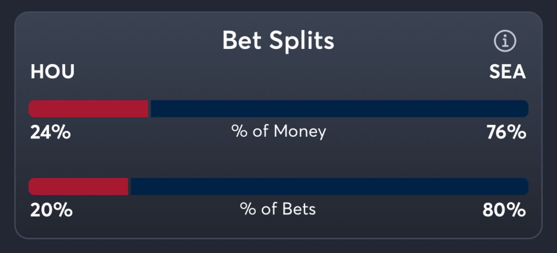Select the HOU team label

[52, 72]
